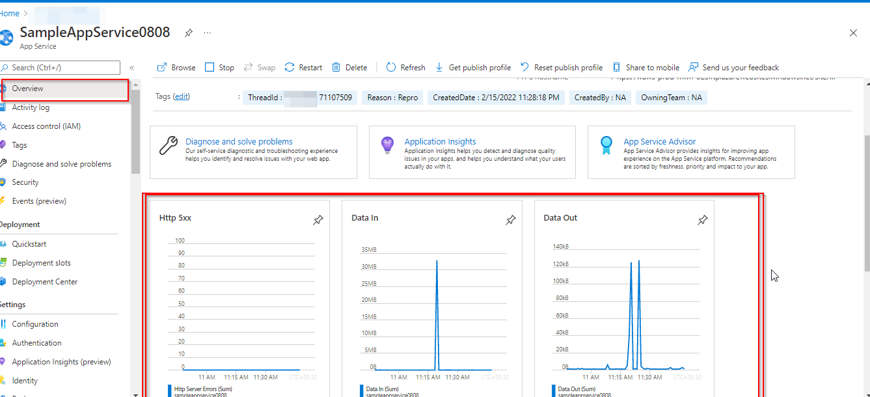Open Send us your feedback

click(733, 68)
